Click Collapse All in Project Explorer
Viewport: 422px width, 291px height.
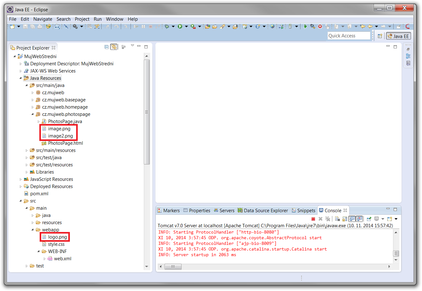click(107, 47)
